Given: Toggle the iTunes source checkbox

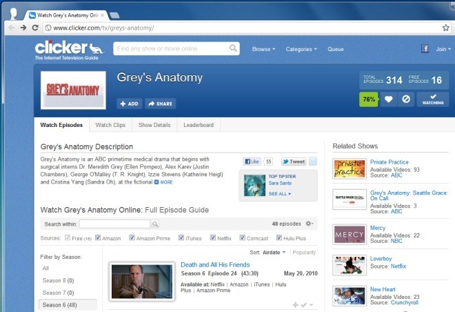Looking at the screenshot, I should point(181,237).
